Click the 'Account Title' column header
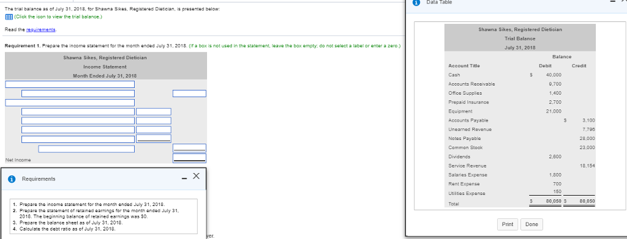Image resolution: width=627 pixels, height=239 pixels. click(x=464, y=66)
